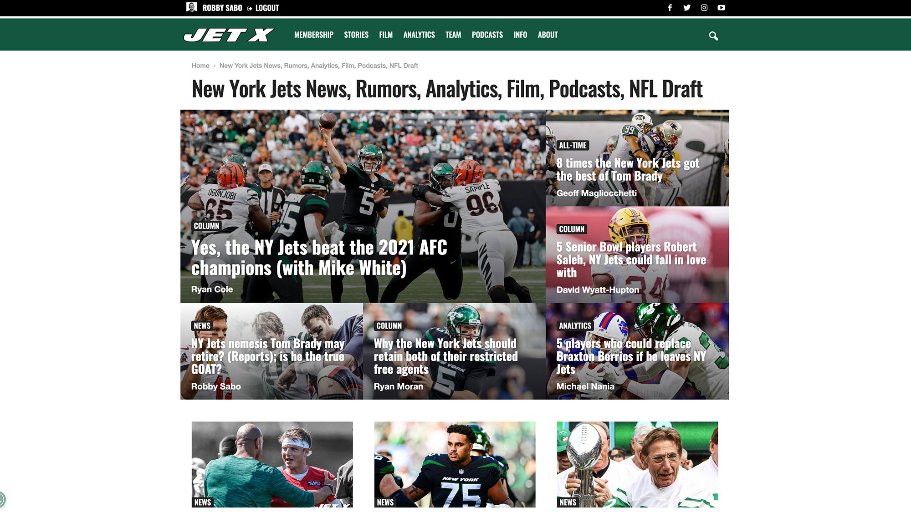The height and width of the screenshot is (512, 911).
Task: Open the restricted free agents article
Action: coord(446,356)
